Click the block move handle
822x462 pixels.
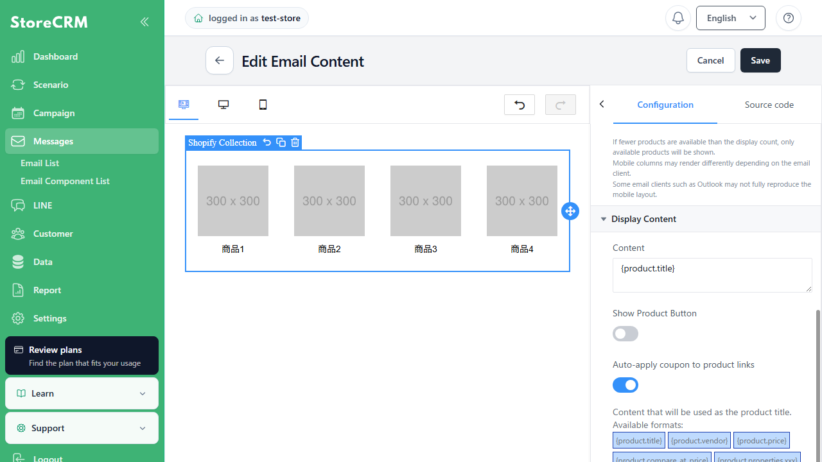point(570,211)
